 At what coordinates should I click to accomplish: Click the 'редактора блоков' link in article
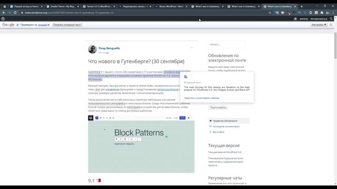168,89
